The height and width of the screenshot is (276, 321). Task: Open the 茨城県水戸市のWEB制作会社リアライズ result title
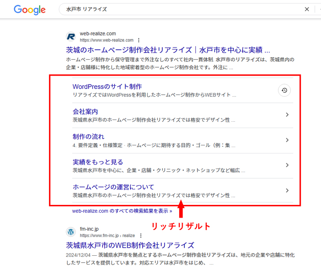(130, 245)
